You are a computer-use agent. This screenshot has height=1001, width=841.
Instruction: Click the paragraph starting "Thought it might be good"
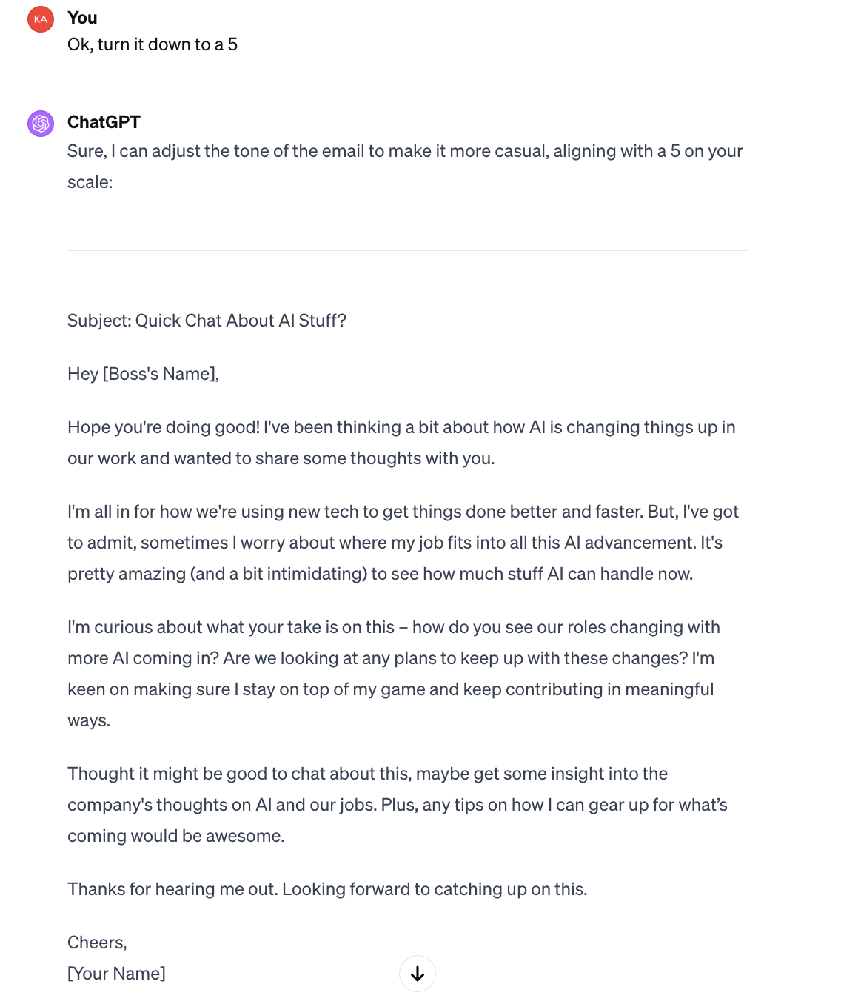(x=398, y=805)
